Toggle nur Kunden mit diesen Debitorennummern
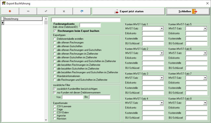Screen dimensions: 211x123 pyautogui.click(x=54, y=92)
